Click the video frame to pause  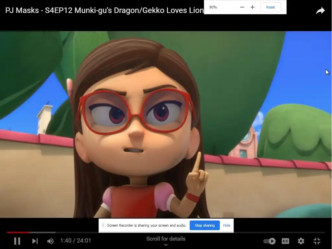click(x=166, y=124)
